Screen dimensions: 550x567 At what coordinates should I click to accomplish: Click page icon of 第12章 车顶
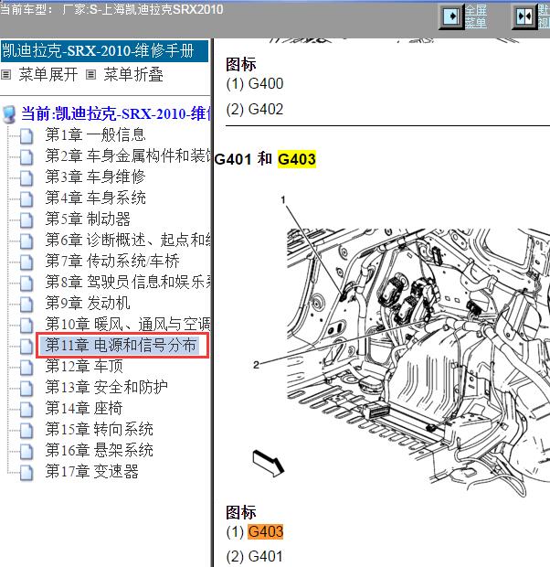click(x=26, y=367)
